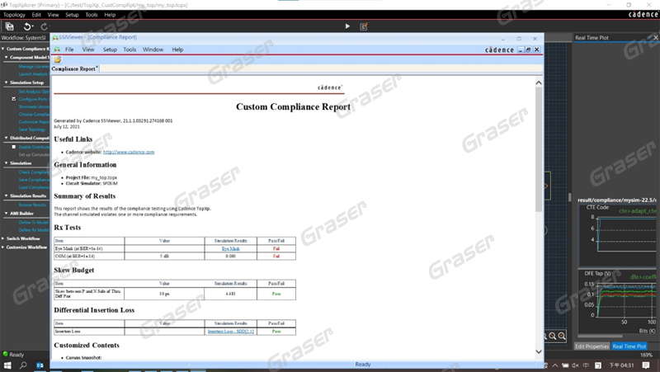Open the Windows notification center
660x372 pixels.
point(646,365)
